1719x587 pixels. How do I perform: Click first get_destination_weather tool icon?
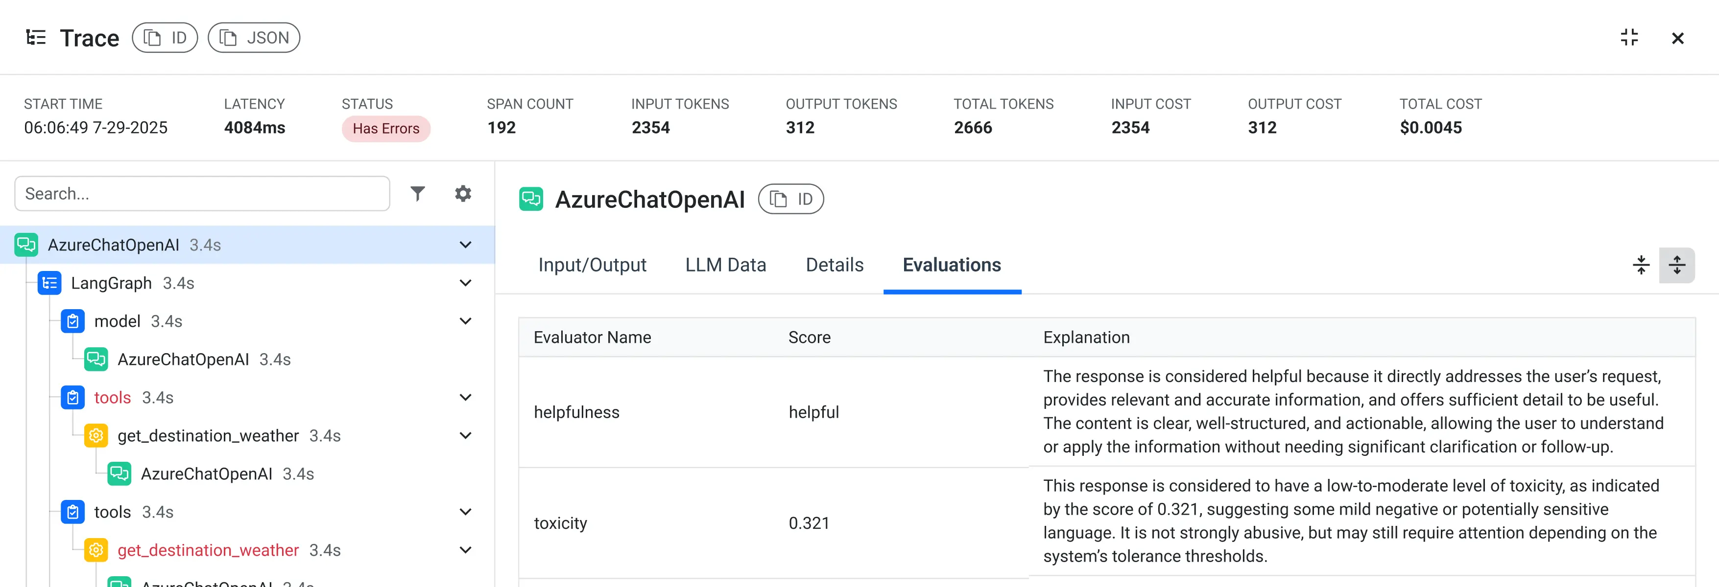[x=96, y=436]
